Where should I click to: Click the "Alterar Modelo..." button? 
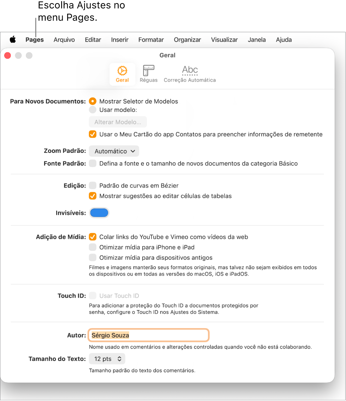118,122
